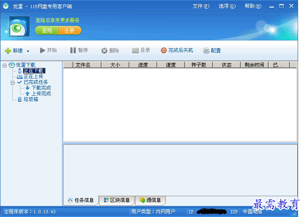
Task: Click the 登陆 login button
Action: coord(47,31)
